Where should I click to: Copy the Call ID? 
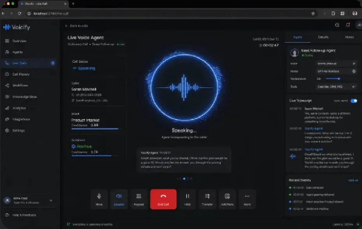tap(277, 39)
